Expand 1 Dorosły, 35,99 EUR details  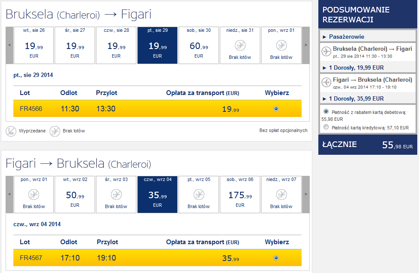353,99
